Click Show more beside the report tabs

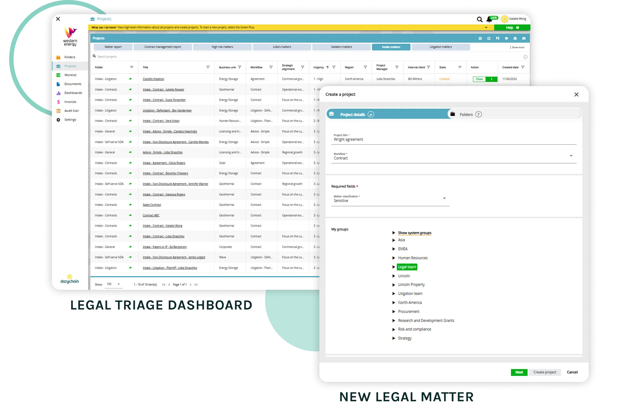(518, 47)
